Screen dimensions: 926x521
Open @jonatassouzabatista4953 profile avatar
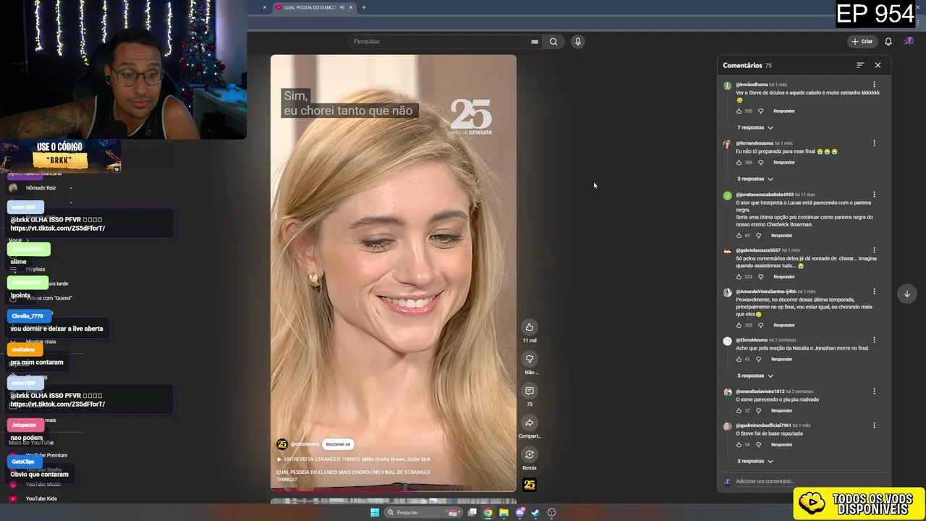coord(727,195)
